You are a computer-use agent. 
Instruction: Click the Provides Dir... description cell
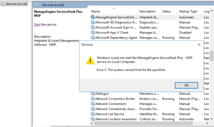coord(149,109)
